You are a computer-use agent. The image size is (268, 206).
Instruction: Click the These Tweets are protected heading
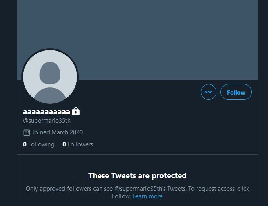(x=137, y=175)
